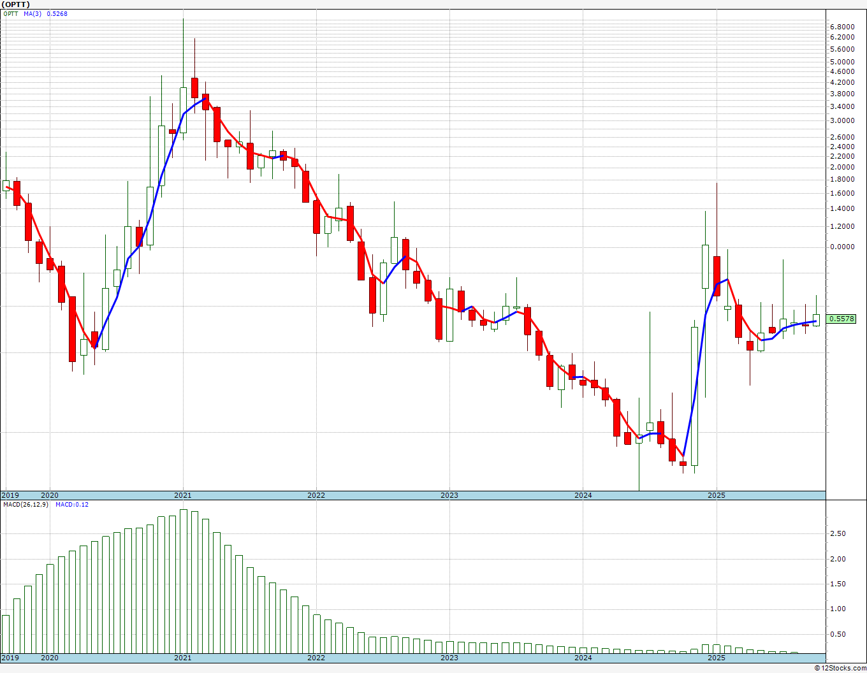Click the blue MACD:0.12 value label
The height and width of the screenshot is (673, 867).
click(72, 505)
